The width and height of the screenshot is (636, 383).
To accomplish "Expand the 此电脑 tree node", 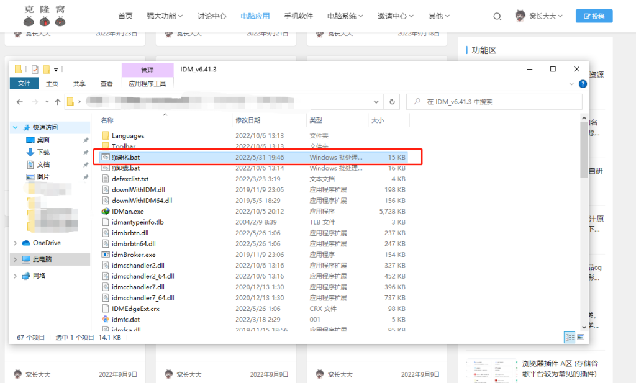I will [16, 259].
